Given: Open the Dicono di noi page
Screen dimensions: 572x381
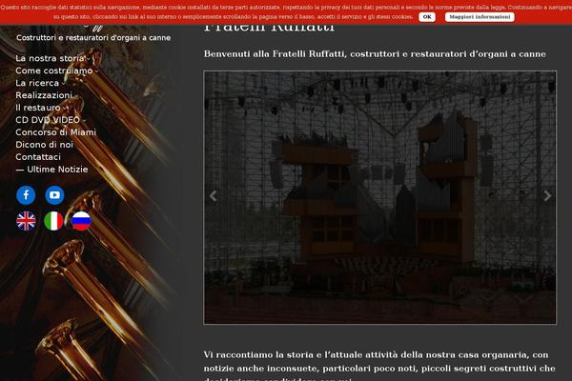Looking at the screenshot, I should (44, 145).
